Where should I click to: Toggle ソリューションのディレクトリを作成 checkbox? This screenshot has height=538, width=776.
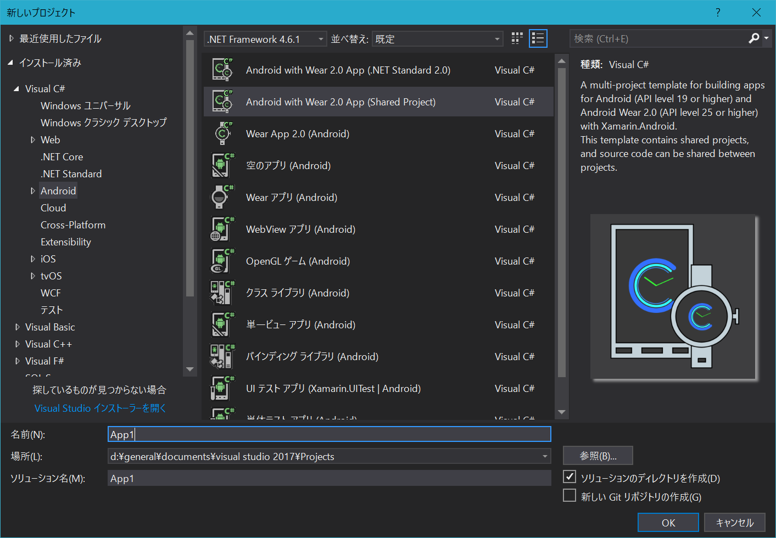pyautogui.click(x=570, y=477)
